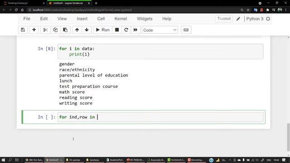The image size is (290, 163).
Task: Click the 'writing score' output line
Action: [76, 103]
